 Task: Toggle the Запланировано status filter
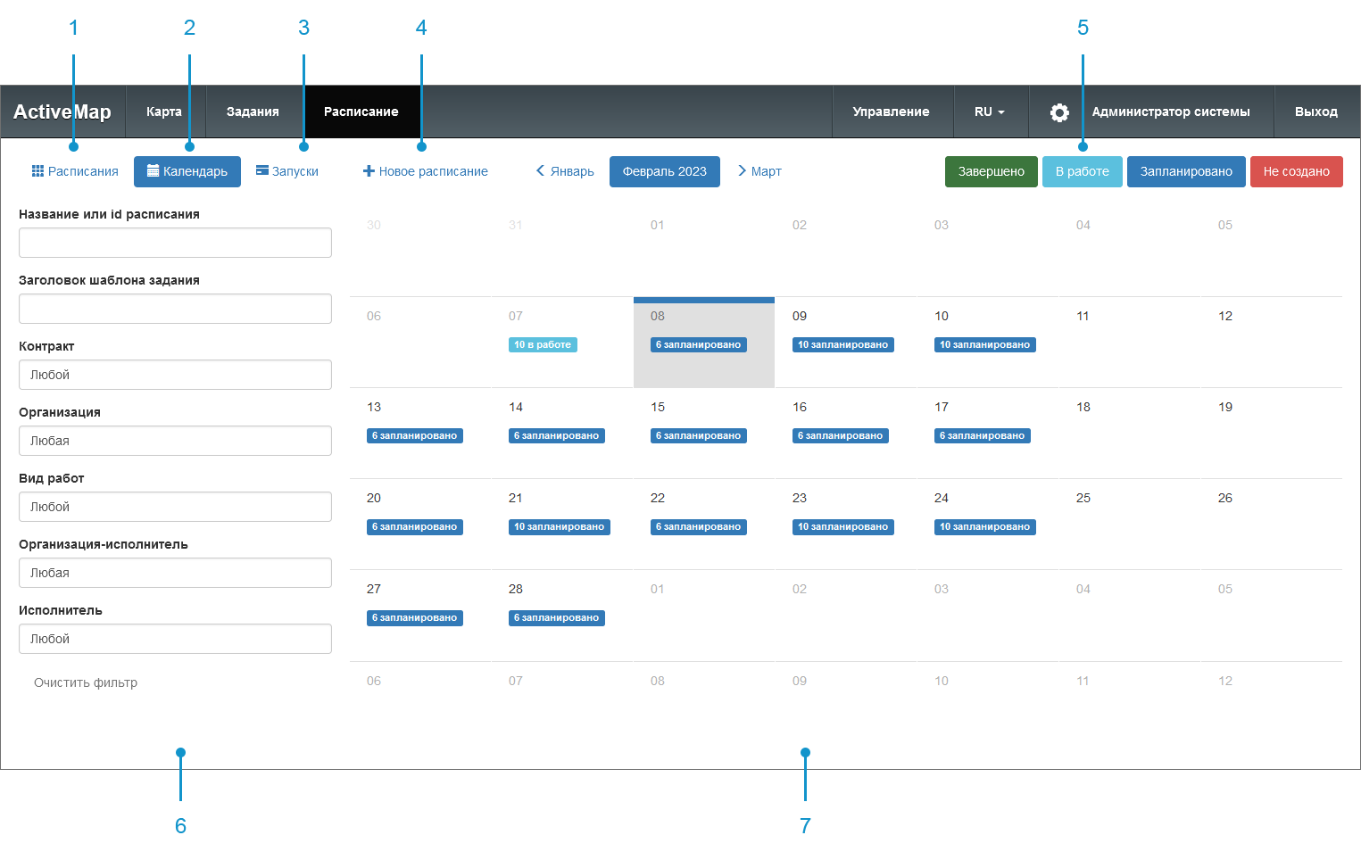pyautogui.click(x=1185, y=171)
